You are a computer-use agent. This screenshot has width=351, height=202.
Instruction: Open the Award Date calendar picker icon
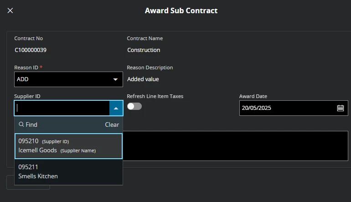coord(340,108)
